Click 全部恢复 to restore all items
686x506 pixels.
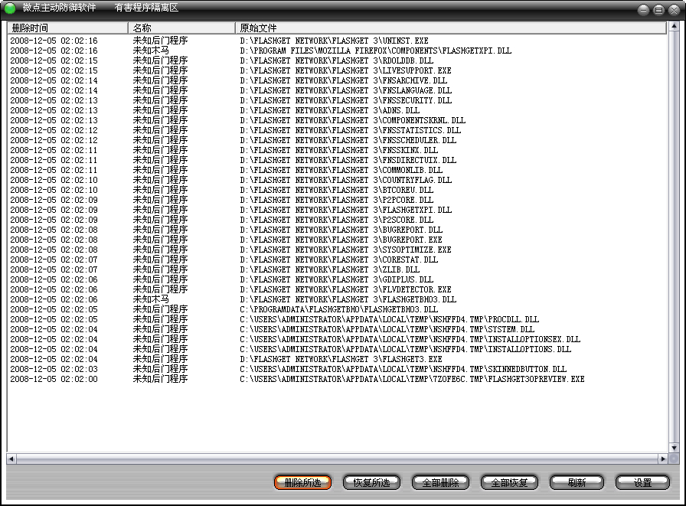point(509,482)
